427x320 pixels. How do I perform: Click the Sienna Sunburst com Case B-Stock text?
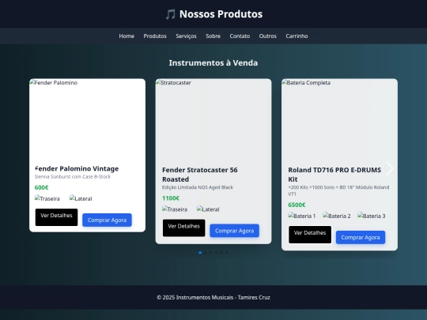coord(73,177)
